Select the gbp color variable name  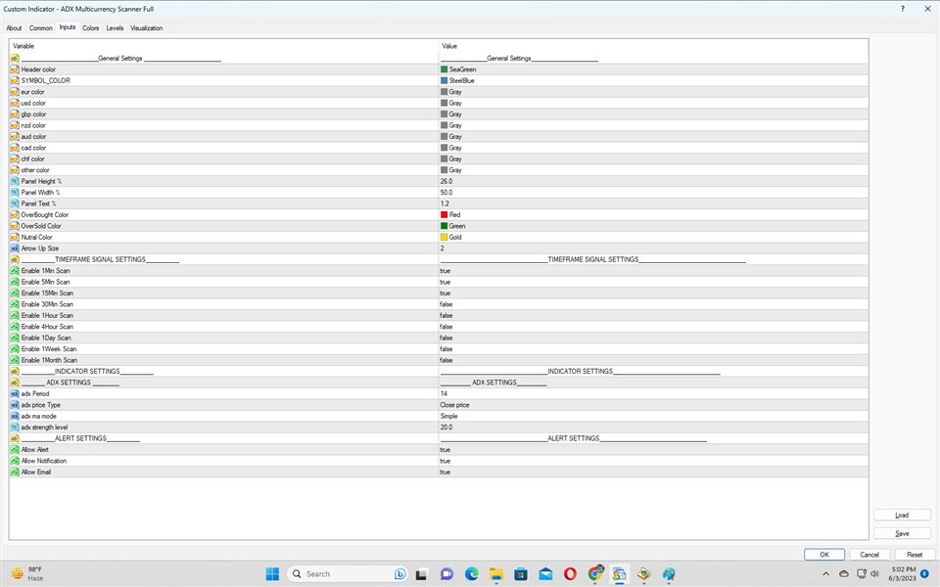pos(33,113)
